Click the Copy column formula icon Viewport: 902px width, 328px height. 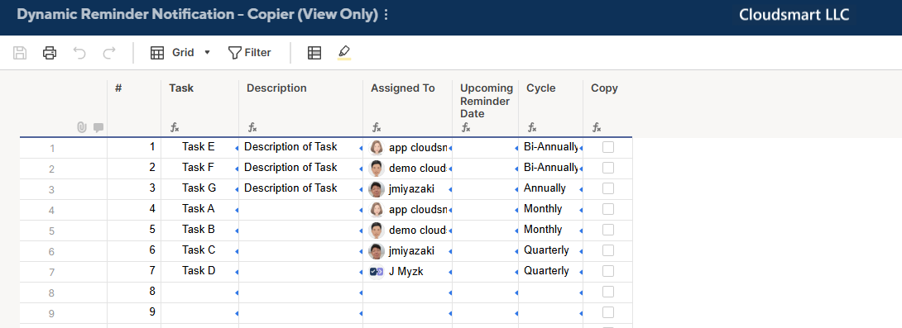597,127
